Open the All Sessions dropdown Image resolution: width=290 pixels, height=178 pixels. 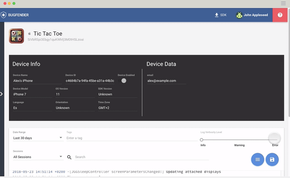38,157
